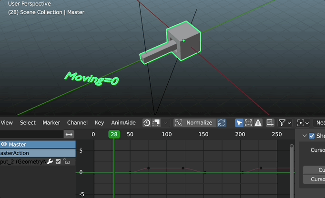Image resolution: width=325 pixels, height=198 pixels.
Task: Select the keyframe point near frame 203
Action: pos(243,172)
